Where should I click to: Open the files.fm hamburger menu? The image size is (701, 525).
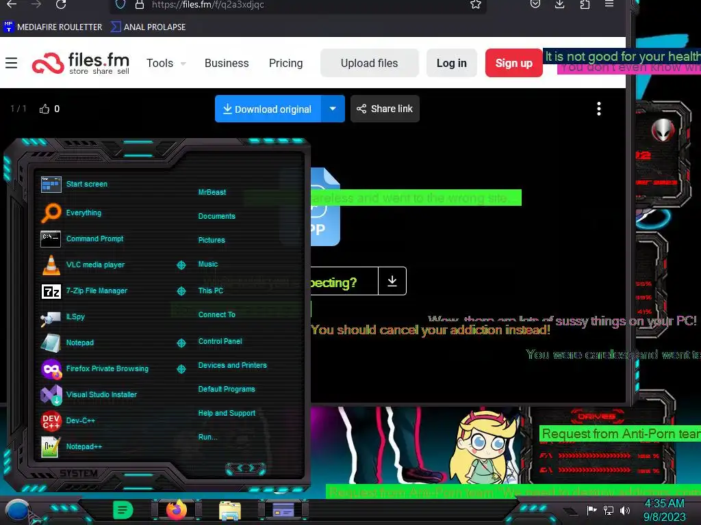click(x=11, y=63)
